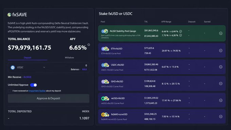The height and width of the screenshot is (130, 231).
Task: Click info icon beside 6.44 % -> 6.44 %
Action: tap(180, 31)
